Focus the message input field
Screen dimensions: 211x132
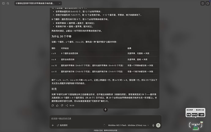coord(105,119)
